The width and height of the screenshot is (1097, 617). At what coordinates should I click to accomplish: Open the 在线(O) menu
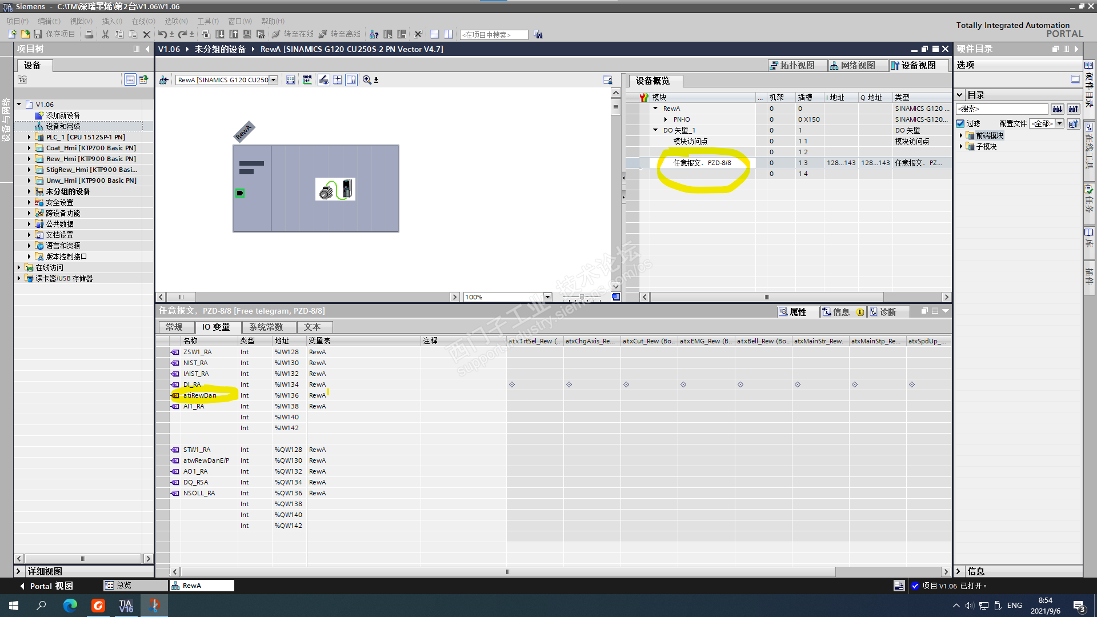(x=143, y=21)
